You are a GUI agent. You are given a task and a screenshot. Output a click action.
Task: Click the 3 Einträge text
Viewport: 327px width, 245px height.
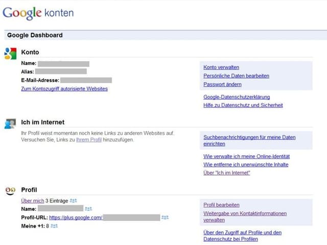tap(57, 201)
